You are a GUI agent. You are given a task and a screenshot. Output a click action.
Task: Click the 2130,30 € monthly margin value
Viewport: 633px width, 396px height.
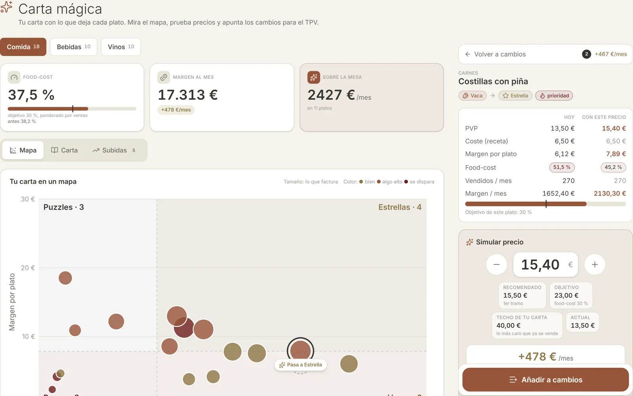point(610,194)
